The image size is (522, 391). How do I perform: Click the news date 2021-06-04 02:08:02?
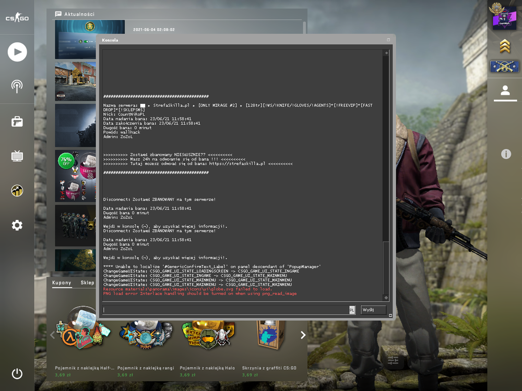[x=154, y=30]
